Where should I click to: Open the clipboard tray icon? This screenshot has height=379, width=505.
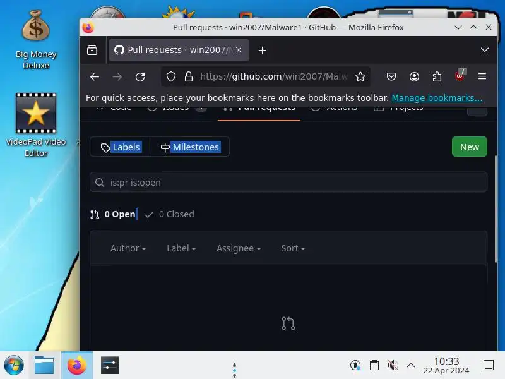click(374, 366)
